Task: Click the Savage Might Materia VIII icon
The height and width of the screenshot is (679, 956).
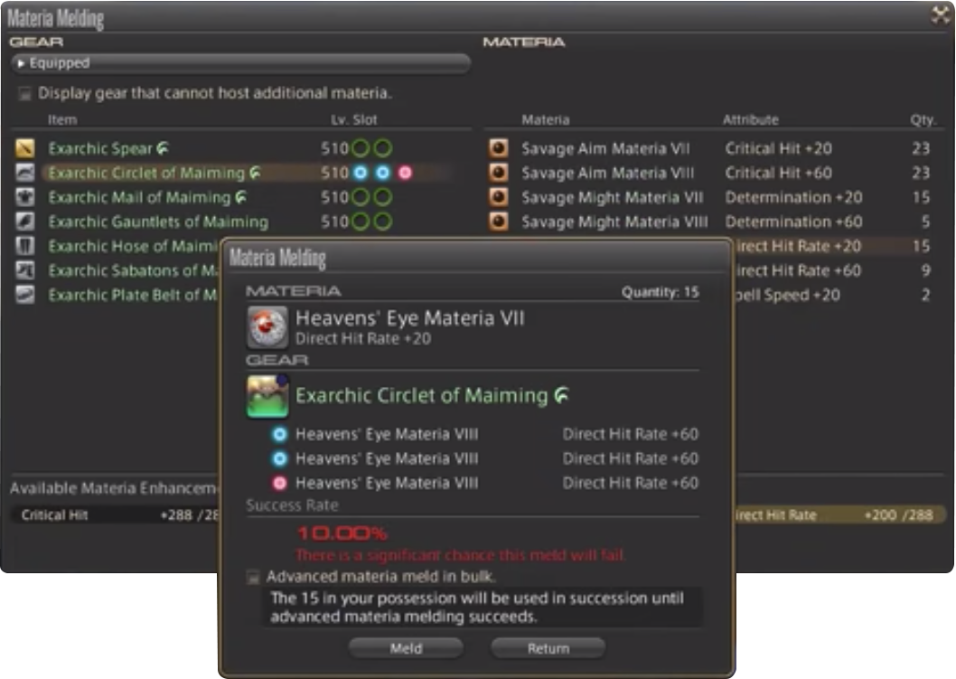Action: click(x=499, y=222)
